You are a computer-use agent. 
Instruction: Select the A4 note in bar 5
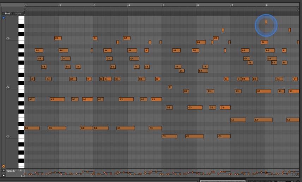tap(176, 50)
